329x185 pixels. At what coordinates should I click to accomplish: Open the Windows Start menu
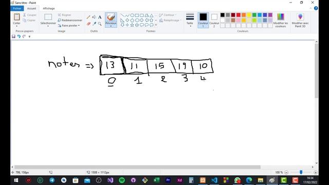[16, 180]
